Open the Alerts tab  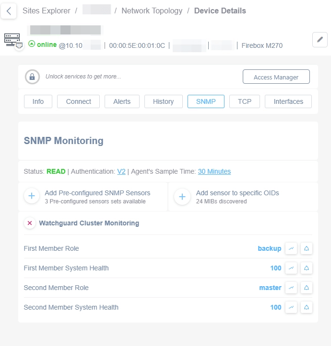[122, 101]
